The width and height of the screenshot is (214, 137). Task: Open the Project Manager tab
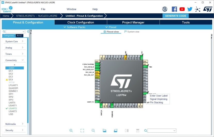133,22
